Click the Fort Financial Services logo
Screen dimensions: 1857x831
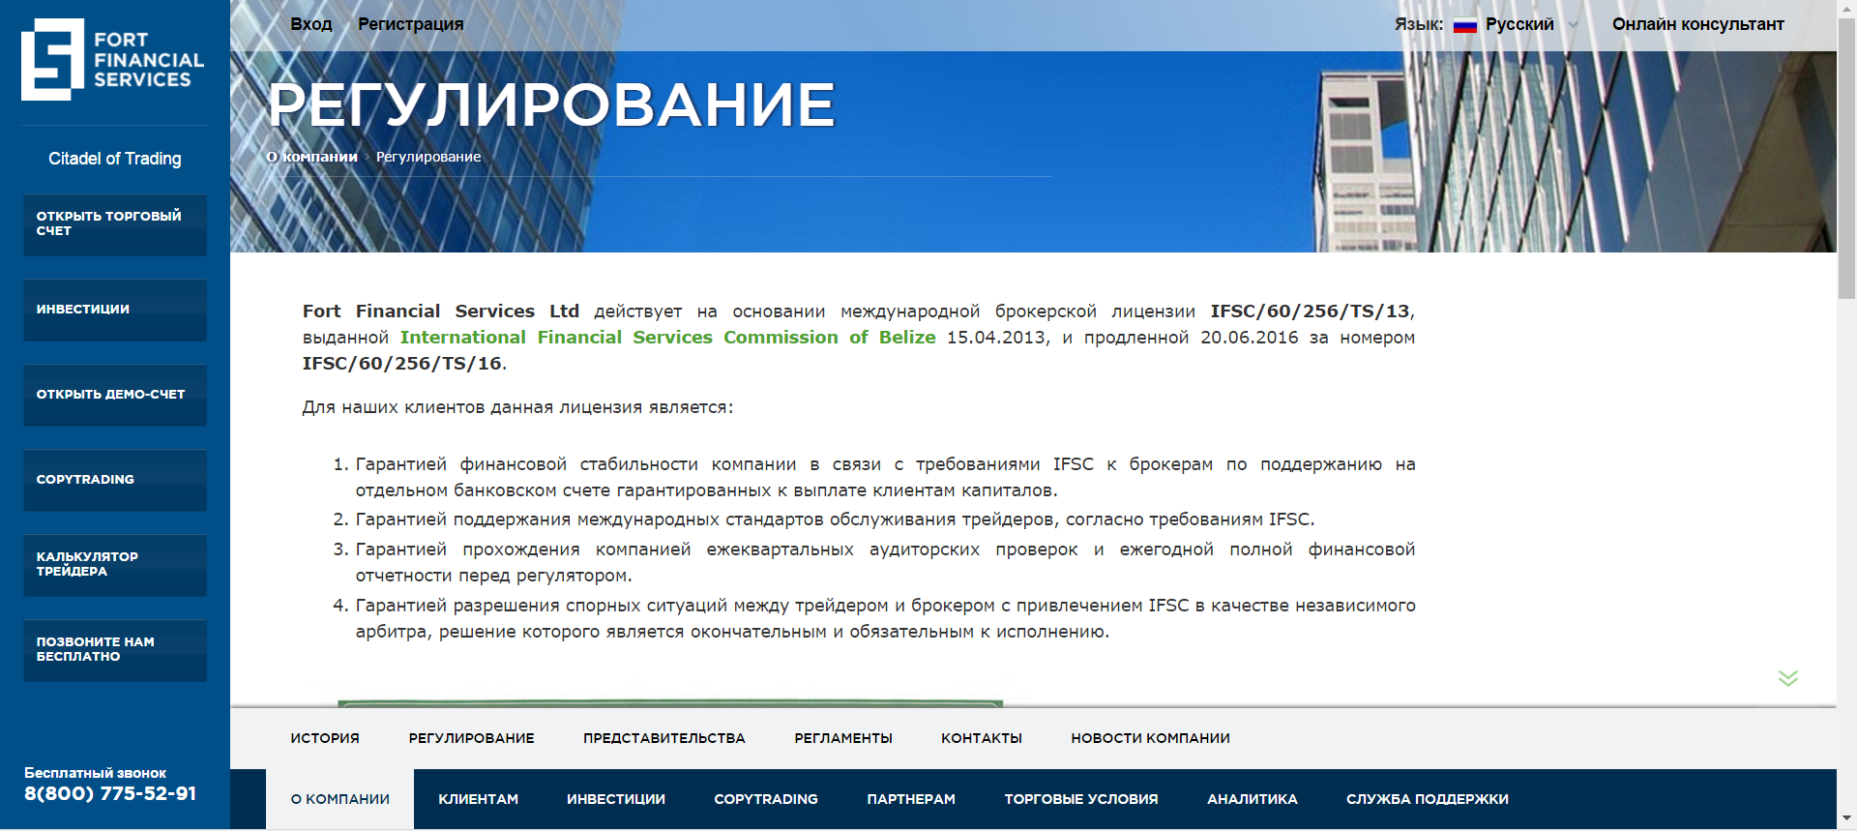113,59
